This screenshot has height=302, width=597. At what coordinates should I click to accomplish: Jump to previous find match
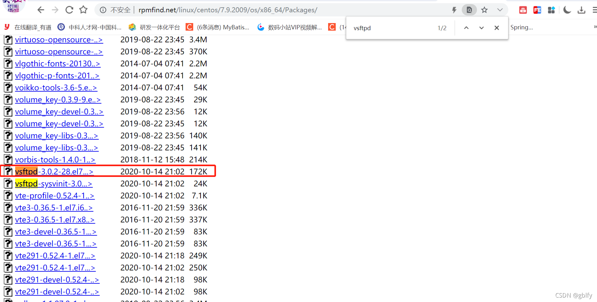click(x=466, y=28)
